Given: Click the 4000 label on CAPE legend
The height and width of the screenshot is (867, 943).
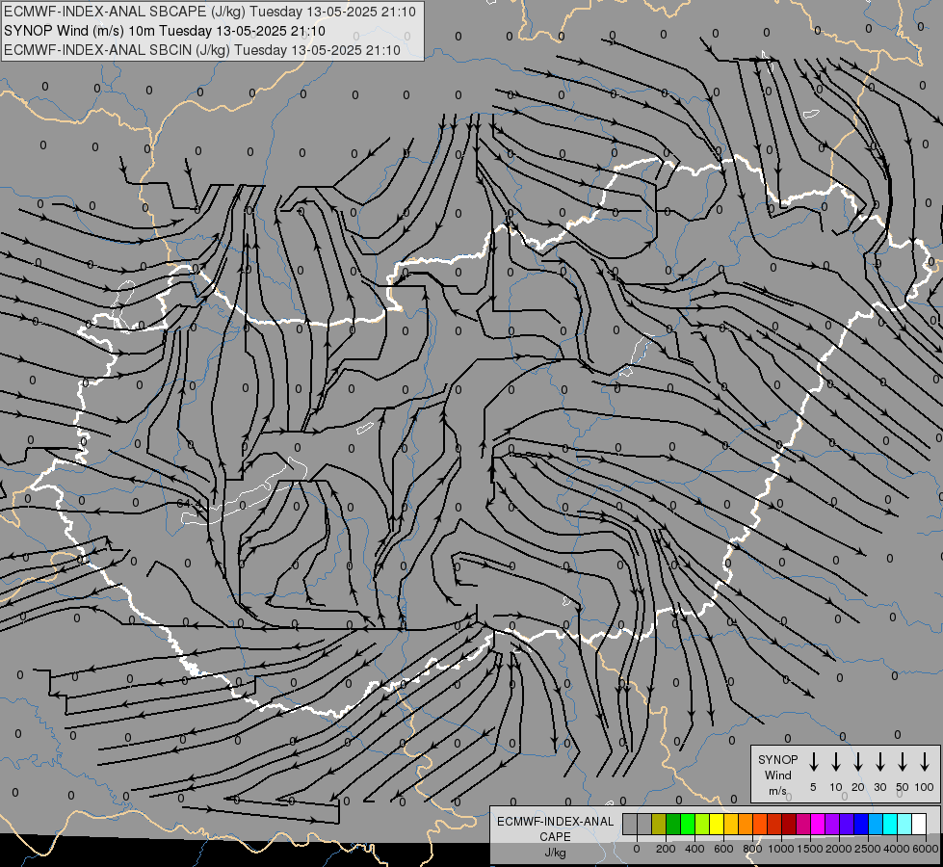Looking at the screenshot, I should click(897, 849).
